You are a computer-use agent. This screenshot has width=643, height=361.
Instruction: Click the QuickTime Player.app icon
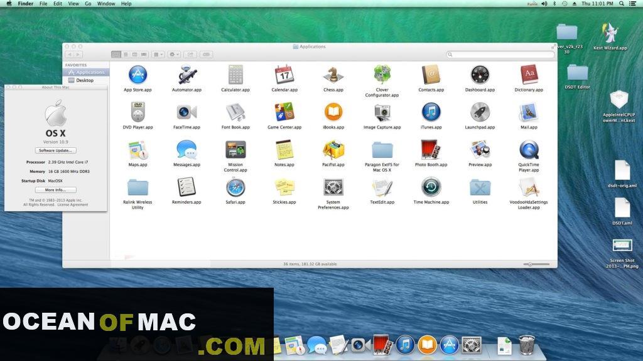point(529,150)
